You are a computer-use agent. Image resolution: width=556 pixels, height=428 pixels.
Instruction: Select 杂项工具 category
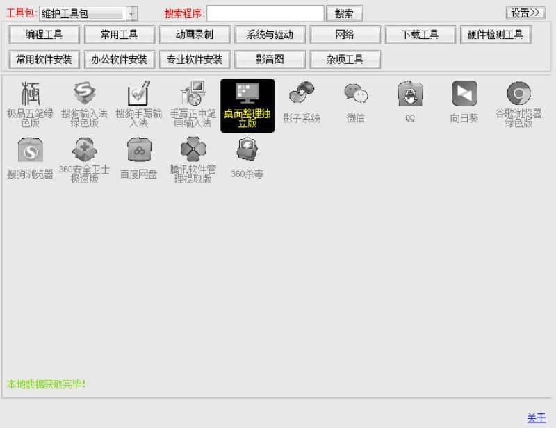(x=345, y=60)
